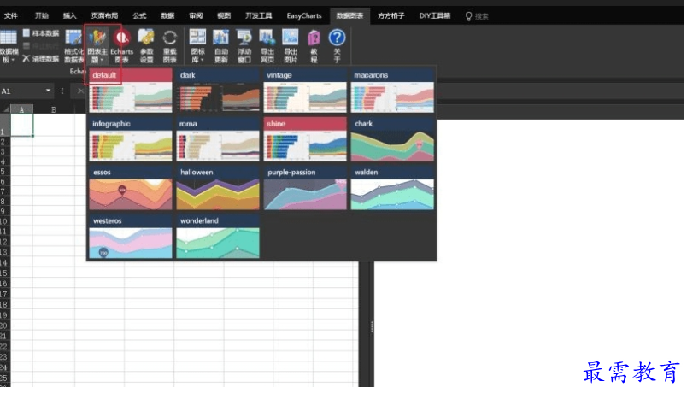
Task: Click the search lightbulb box
Action: tap(477, 16)
